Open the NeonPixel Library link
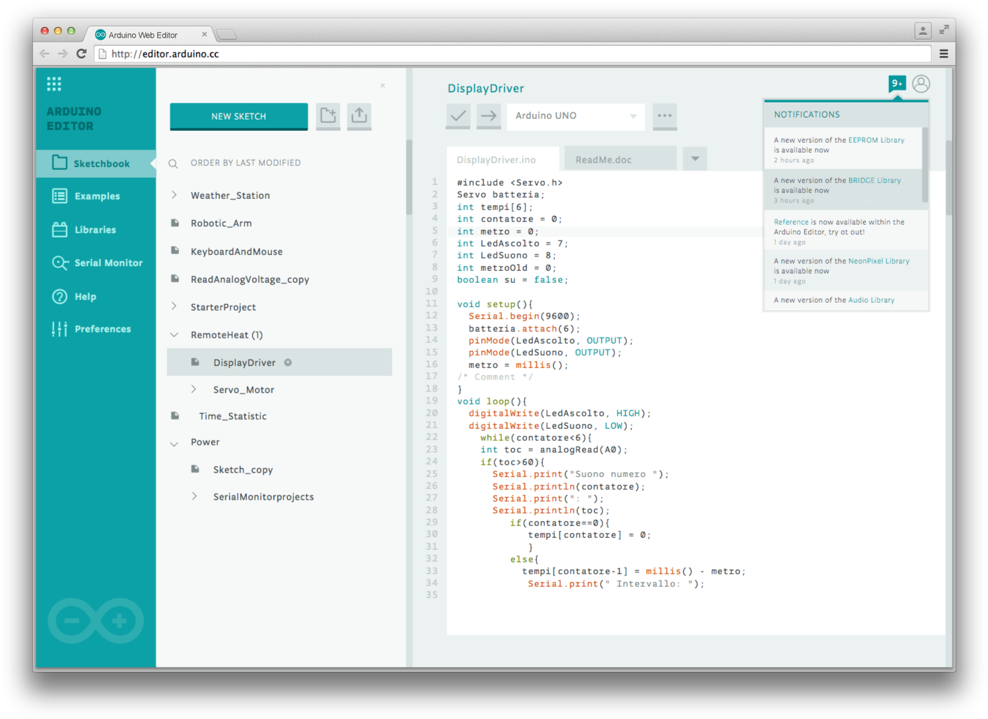988x719 pixels. pyautogui.click(x=879, y=261)
